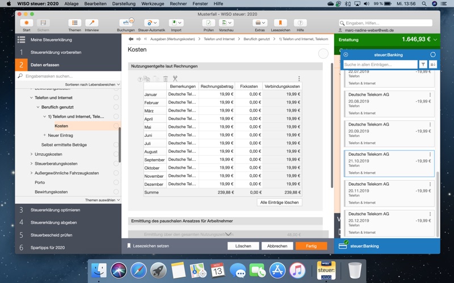The width and height of the screenshot is (454, 283).
Task: Click the Hilfe question mark toolbar icon
Action: pyautogui.click(x=300, y=23)
